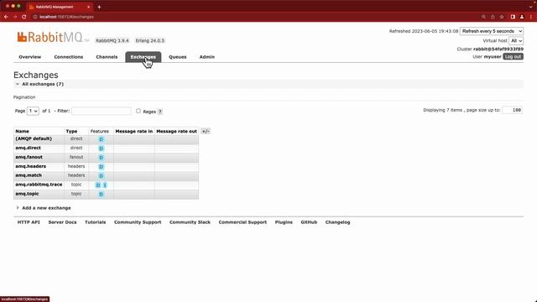Sort by Message rate in header
The height and width of the screenshot is (302, 537).
[134, 131]
